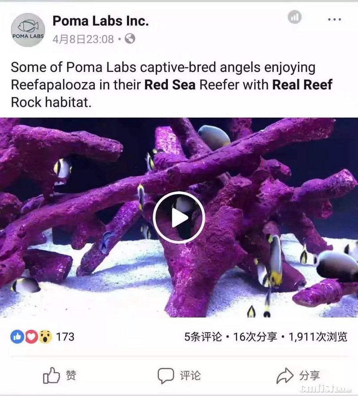Open the three-dot post options menu

click(334, 20)
